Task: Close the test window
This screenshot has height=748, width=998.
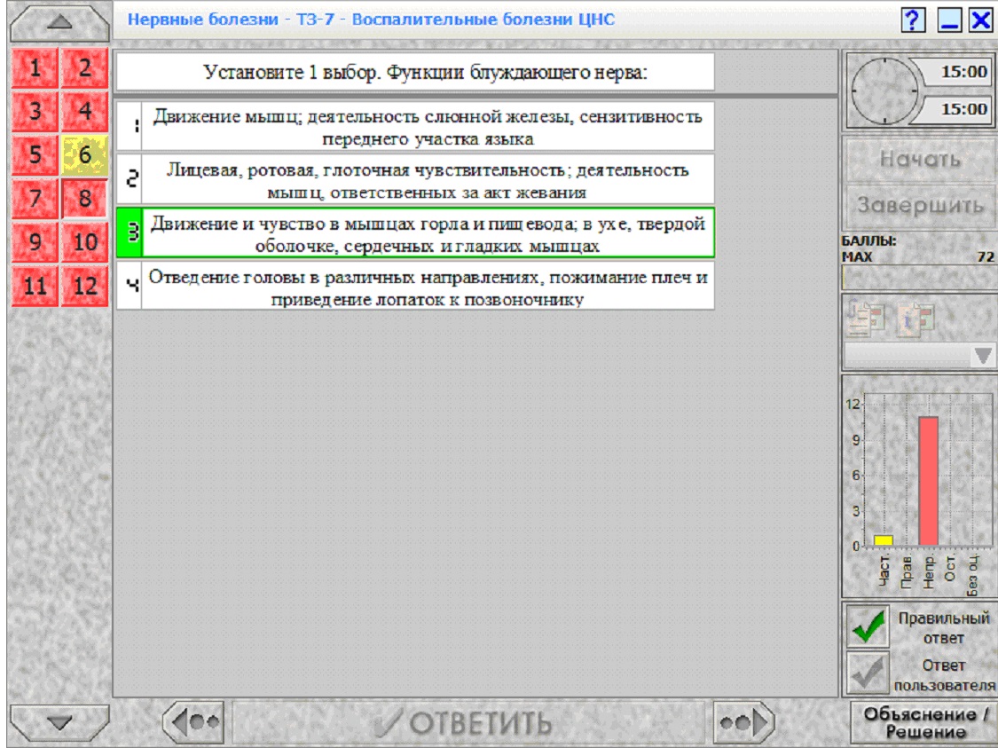Action: (x=981, y=20)
